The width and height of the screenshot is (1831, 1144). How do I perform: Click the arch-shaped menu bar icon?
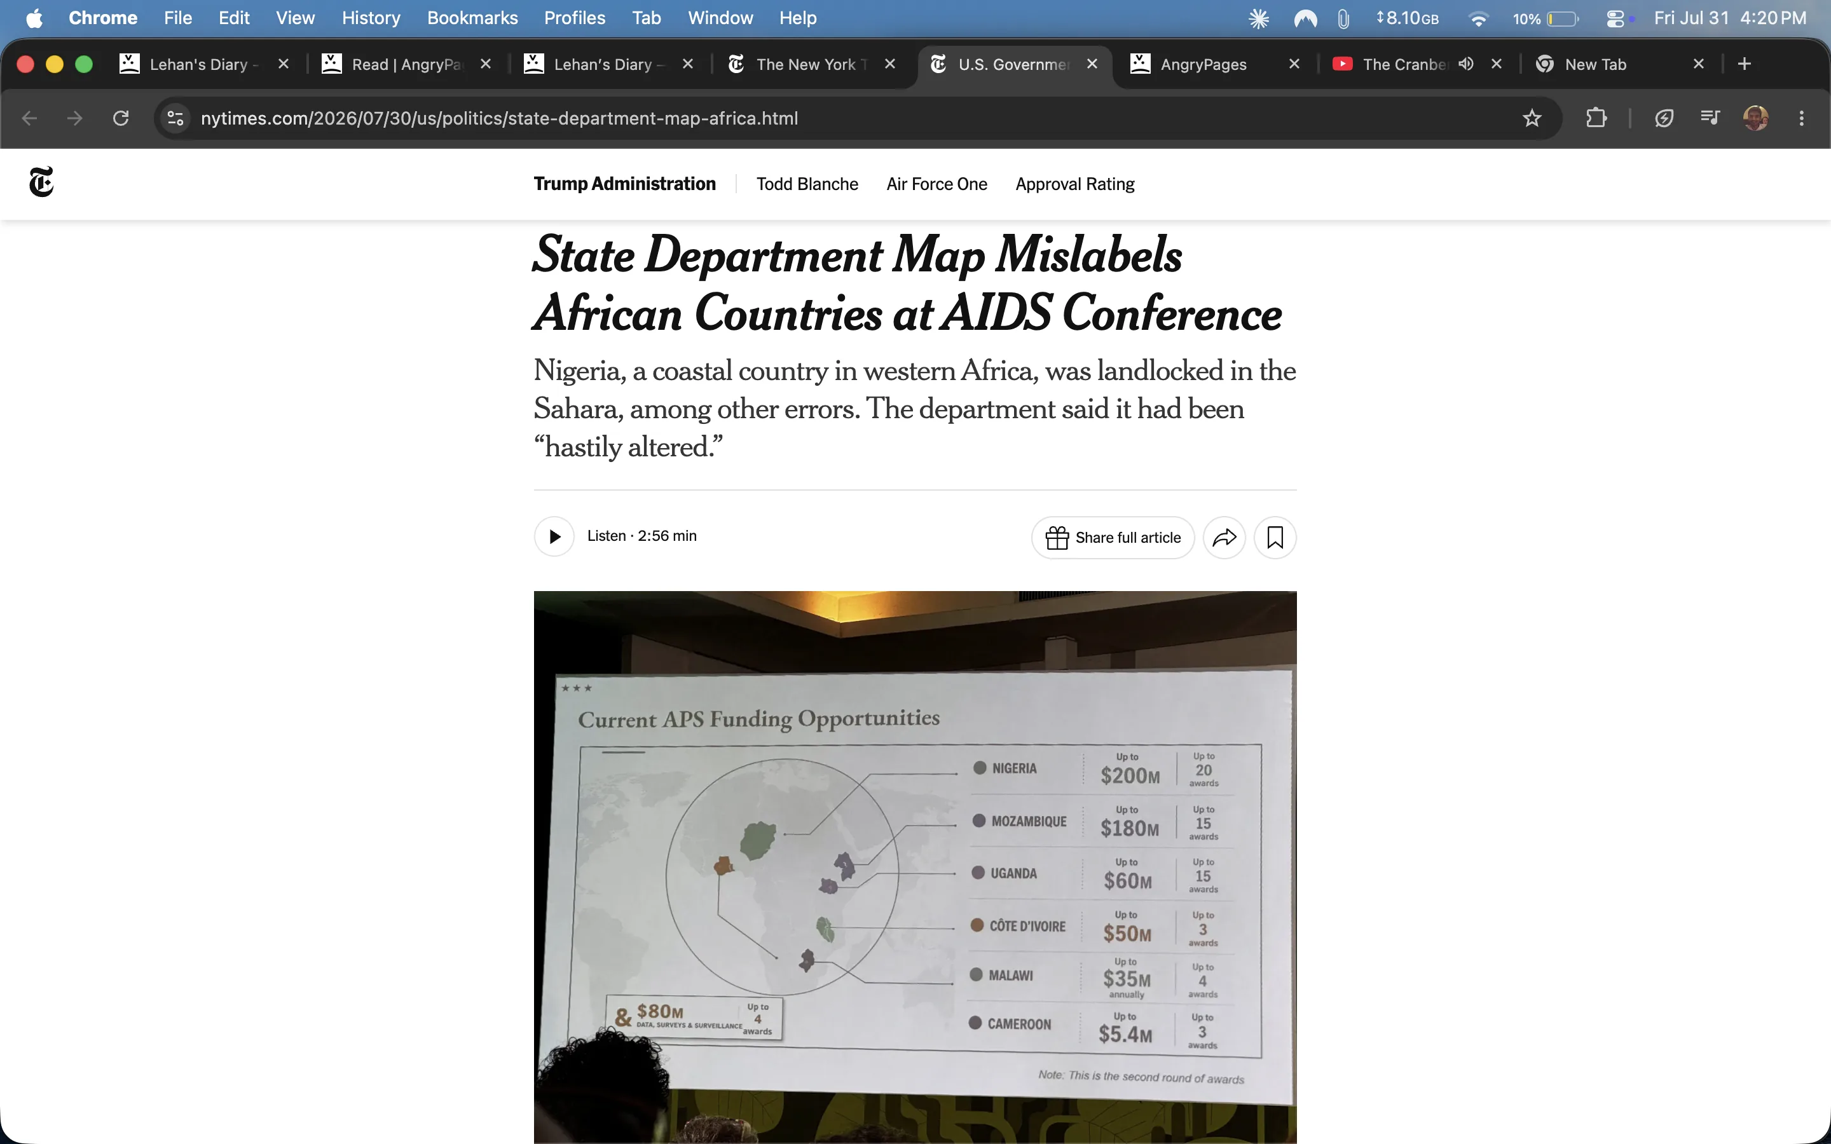tap(1305, 19)
